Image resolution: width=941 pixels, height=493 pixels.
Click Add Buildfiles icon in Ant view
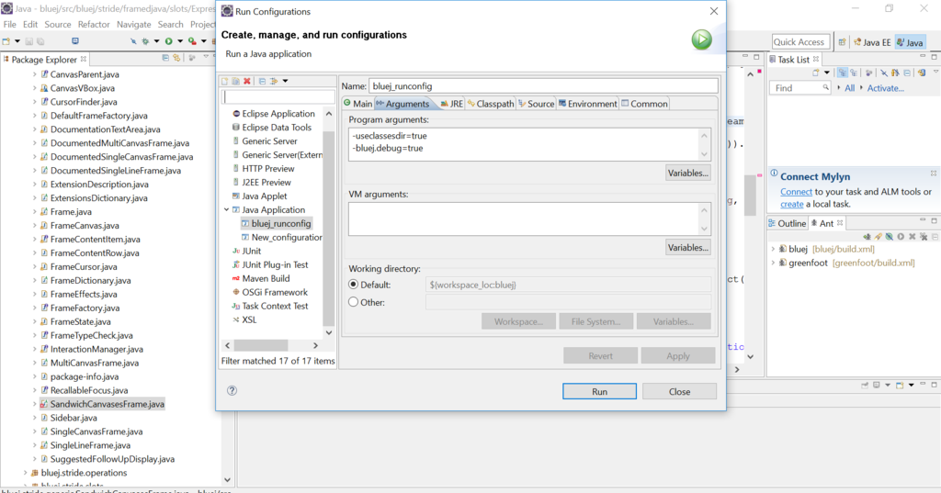pos(867,236)
